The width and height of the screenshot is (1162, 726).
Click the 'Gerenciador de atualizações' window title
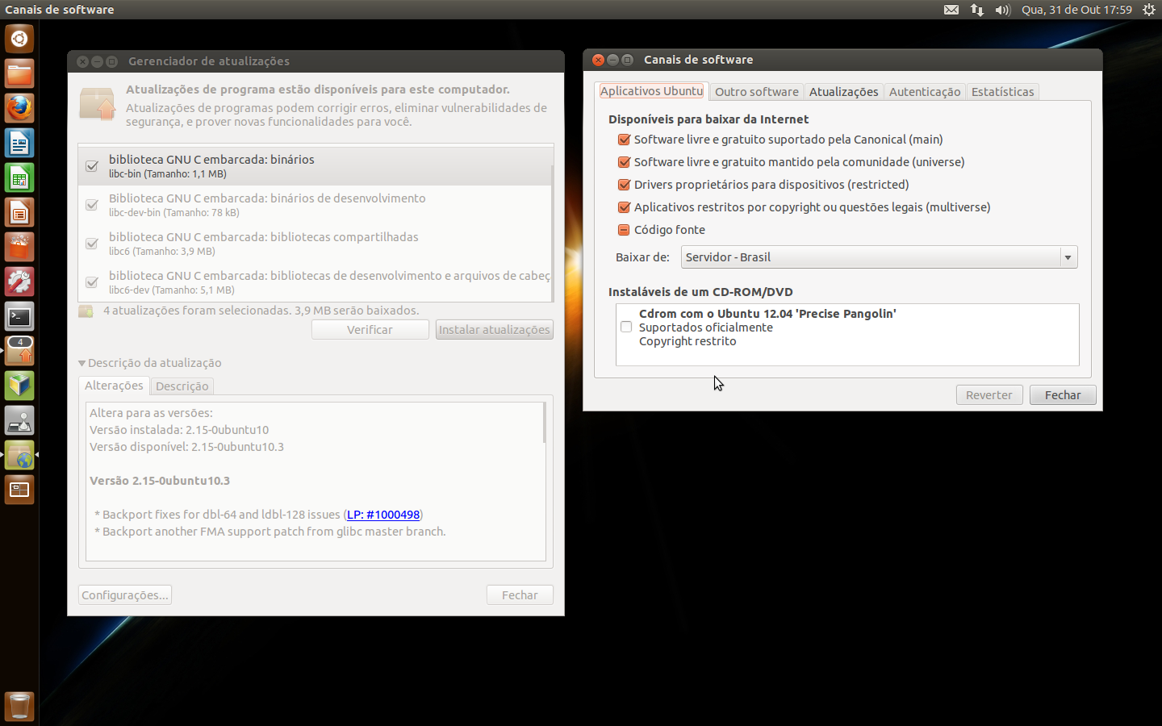pos(209,61)
